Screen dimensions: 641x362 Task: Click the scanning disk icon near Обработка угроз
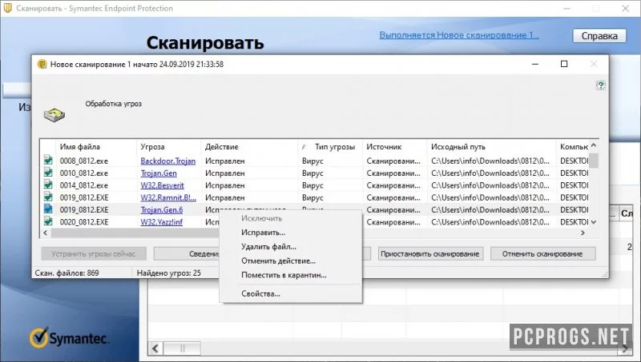(54, 115)
